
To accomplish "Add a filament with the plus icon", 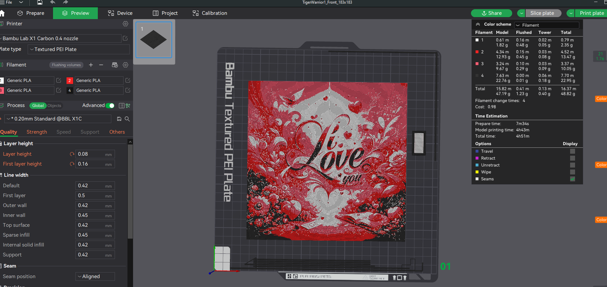I will click(x=91, y=65).
